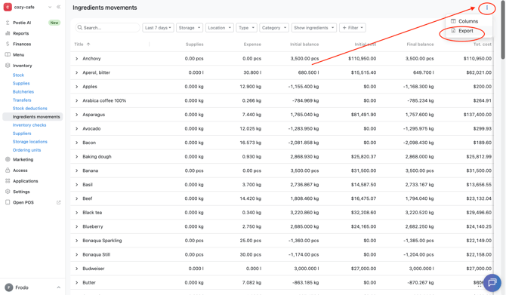This screenshot has height=295, width=506.
Task: Go to Inventory checks page
Action: click(29, 125)
